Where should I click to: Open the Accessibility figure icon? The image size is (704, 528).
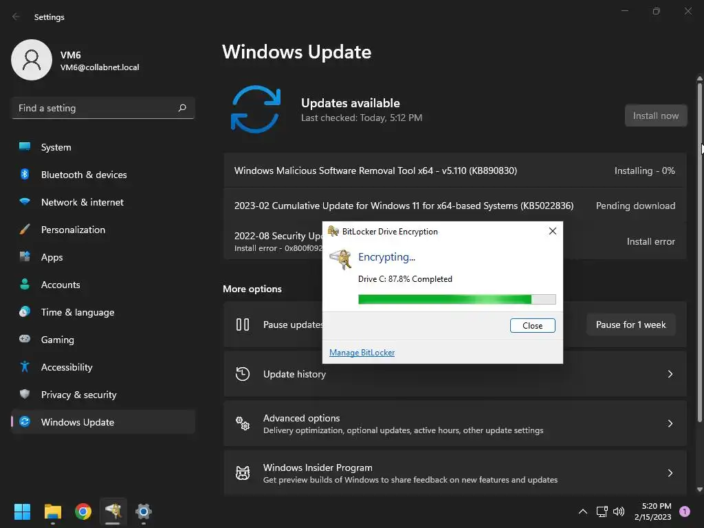coord(25,367)
